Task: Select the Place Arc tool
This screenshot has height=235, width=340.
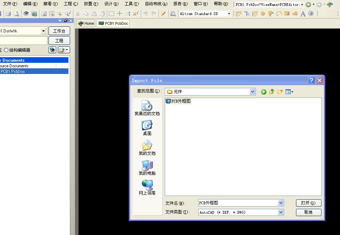Action: [279, 14]
